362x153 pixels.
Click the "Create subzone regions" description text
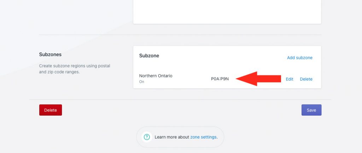pos(75,69)
